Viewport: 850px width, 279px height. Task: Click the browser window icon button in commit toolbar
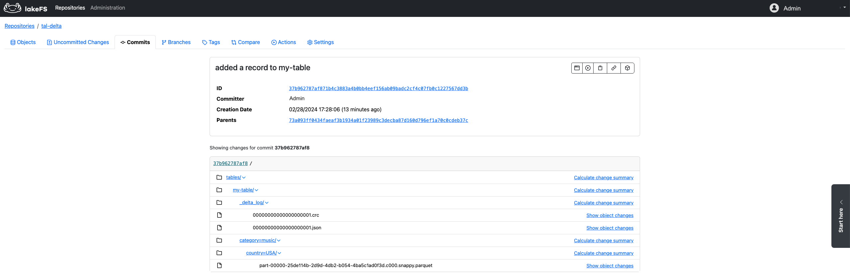point(577,68)
